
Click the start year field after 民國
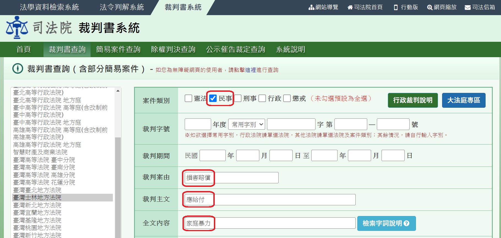[213, 156]
